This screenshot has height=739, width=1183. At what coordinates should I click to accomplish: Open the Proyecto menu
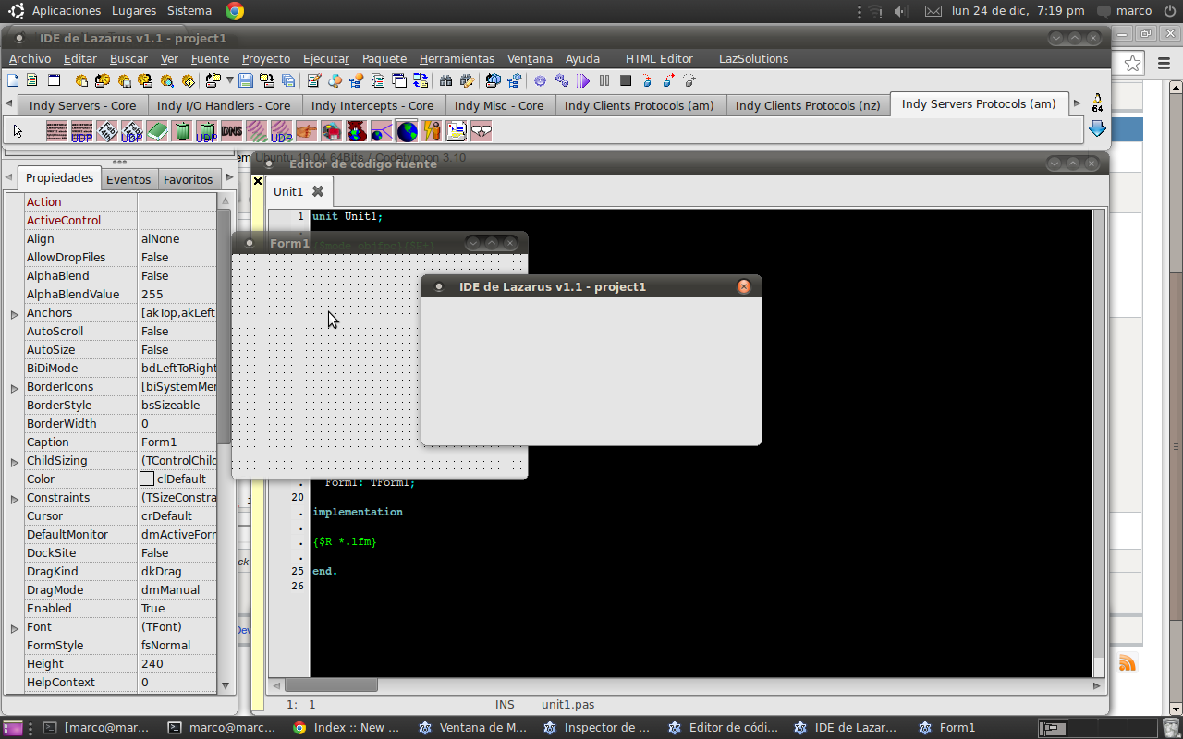266,58
